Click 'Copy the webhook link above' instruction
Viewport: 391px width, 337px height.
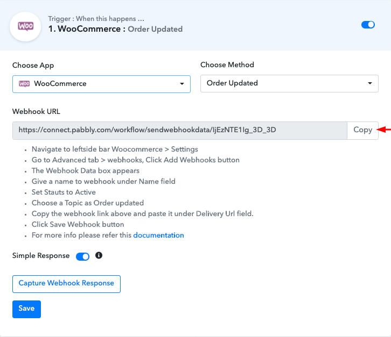[x=142, y=213]
